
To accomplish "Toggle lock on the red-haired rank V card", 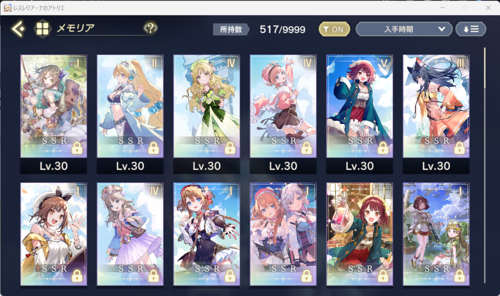I will point(383,148).
